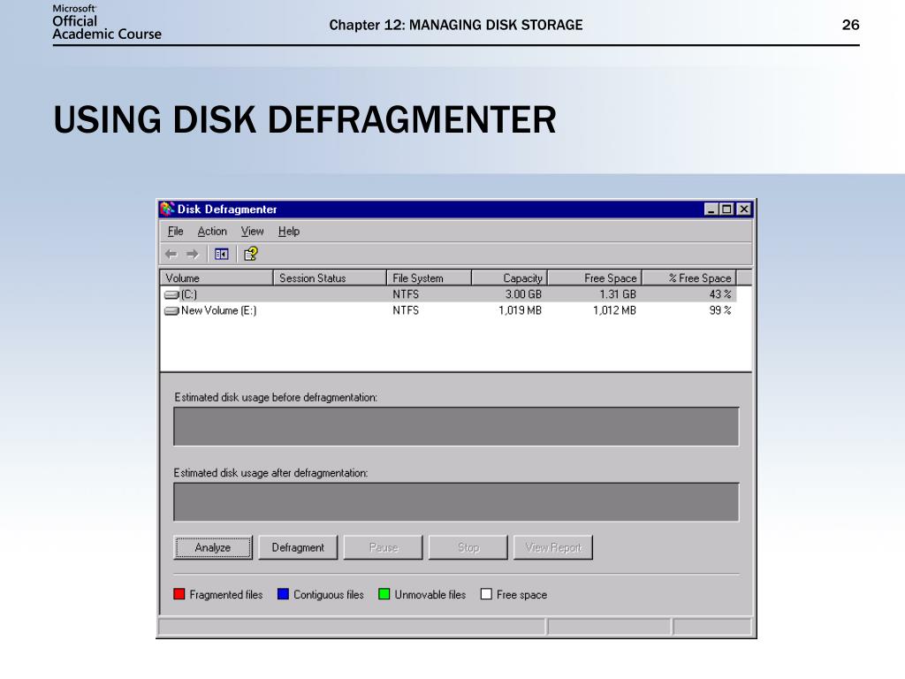
Task: Click the Free space legend label
Action: pos(521,595)
